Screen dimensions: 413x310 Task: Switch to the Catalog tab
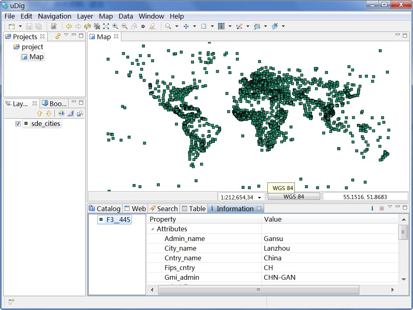click(105, 209)
